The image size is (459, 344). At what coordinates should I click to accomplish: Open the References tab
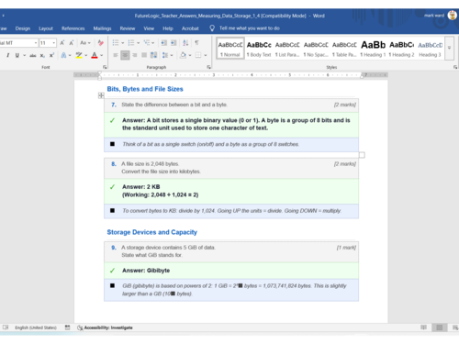(x=73, y=28)
